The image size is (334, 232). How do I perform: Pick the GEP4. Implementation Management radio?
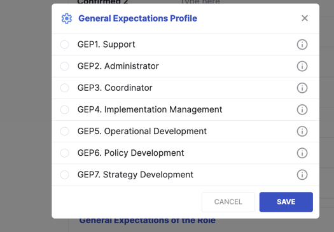click(x=64, y=109)
